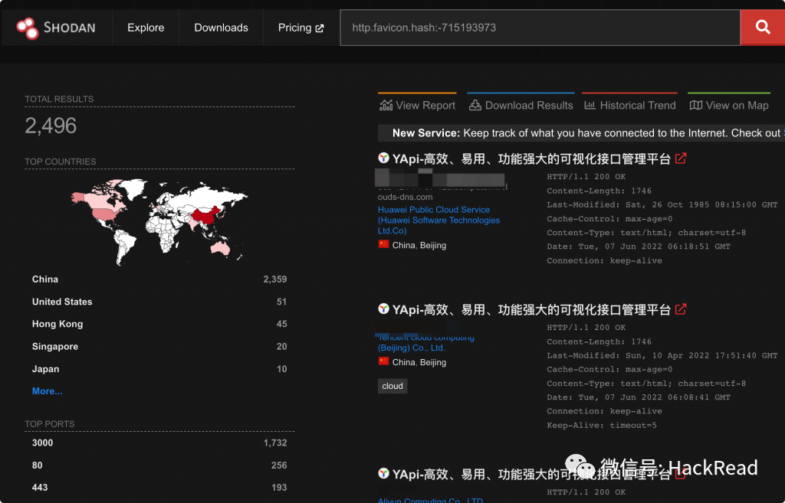Open the View Report tab
This screenshot has height=503, width=785.
[x=418, y=105]
